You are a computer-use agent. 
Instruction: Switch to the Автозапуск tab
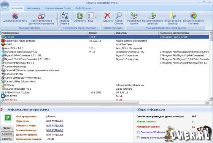[x=34, y=8]
